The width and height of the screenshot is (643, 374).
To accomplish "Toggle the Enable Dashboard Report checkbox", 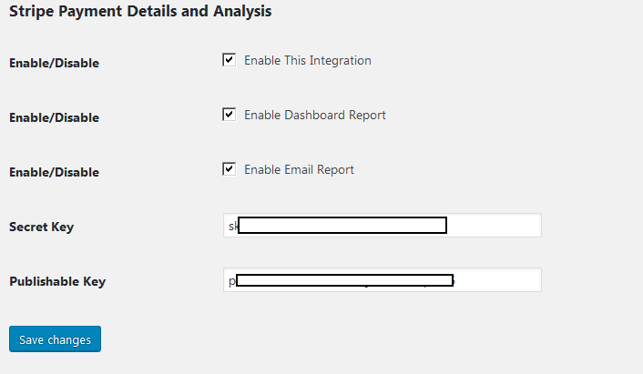I will click(229, 116).
